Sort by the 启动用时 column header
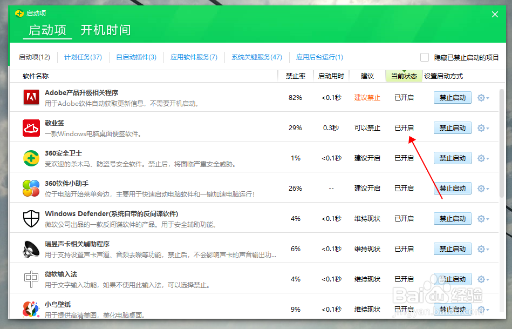The height and width of the screenshot is (329, 512). click(331, 76)
